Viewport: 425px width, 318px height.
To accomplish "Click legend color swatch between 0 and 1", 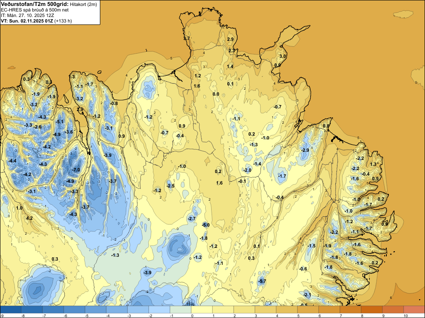I will click(x=202, y=309).
